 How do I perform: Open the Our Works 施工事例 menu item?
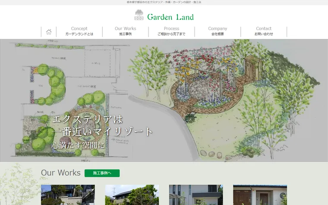tap(125, 31)
